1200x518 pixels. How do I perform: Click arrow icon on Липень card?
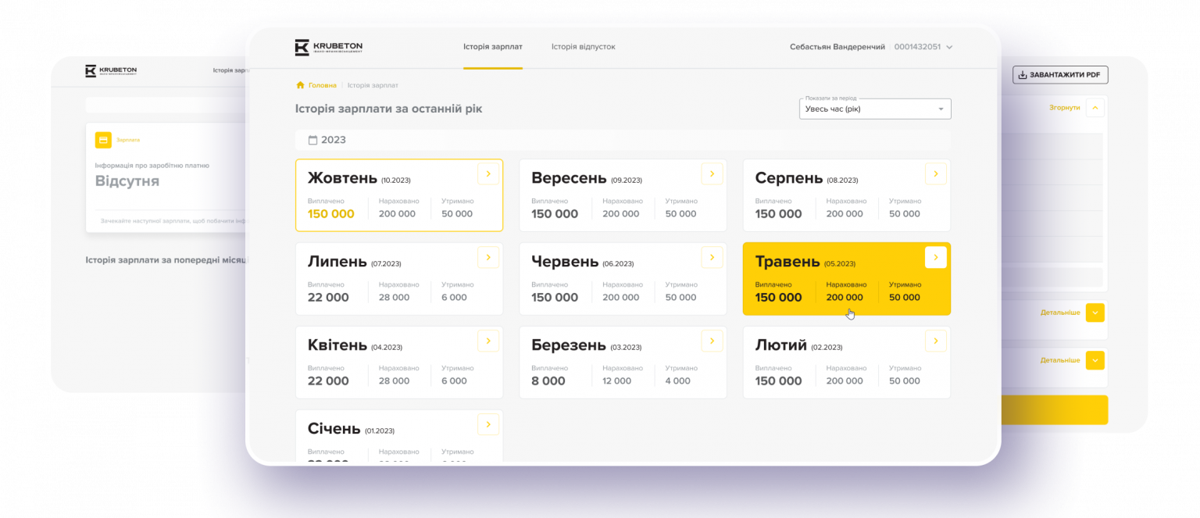[x=487, y=257]
